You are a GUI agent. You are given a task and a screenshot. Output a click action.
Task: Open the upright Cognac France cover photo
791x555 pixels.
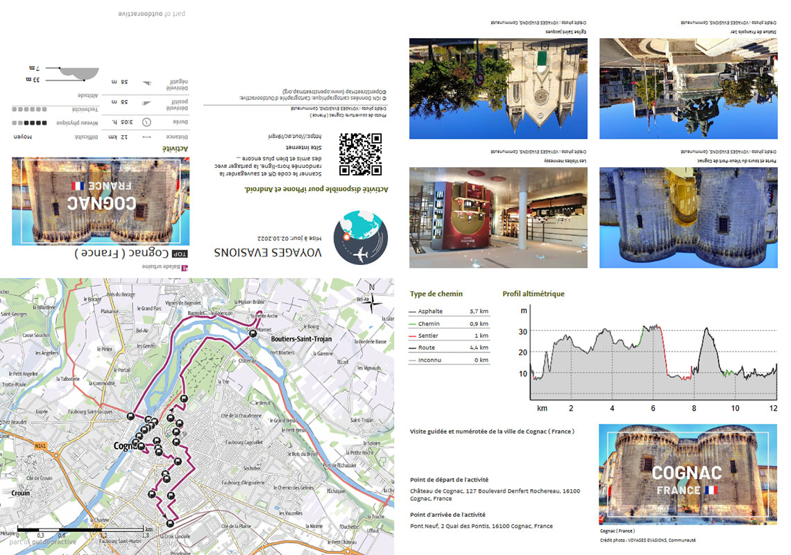[688, 475]
